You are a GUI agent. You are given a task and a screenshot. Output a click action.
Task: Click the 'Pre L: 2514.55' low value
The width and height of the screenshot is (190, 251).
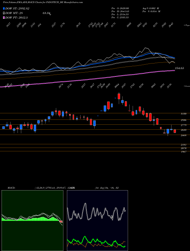(120, 14)
